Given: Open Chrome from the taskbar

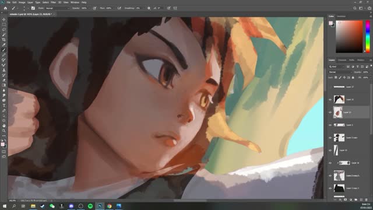Looking at the screenshot, I should (x=109, y=206).
